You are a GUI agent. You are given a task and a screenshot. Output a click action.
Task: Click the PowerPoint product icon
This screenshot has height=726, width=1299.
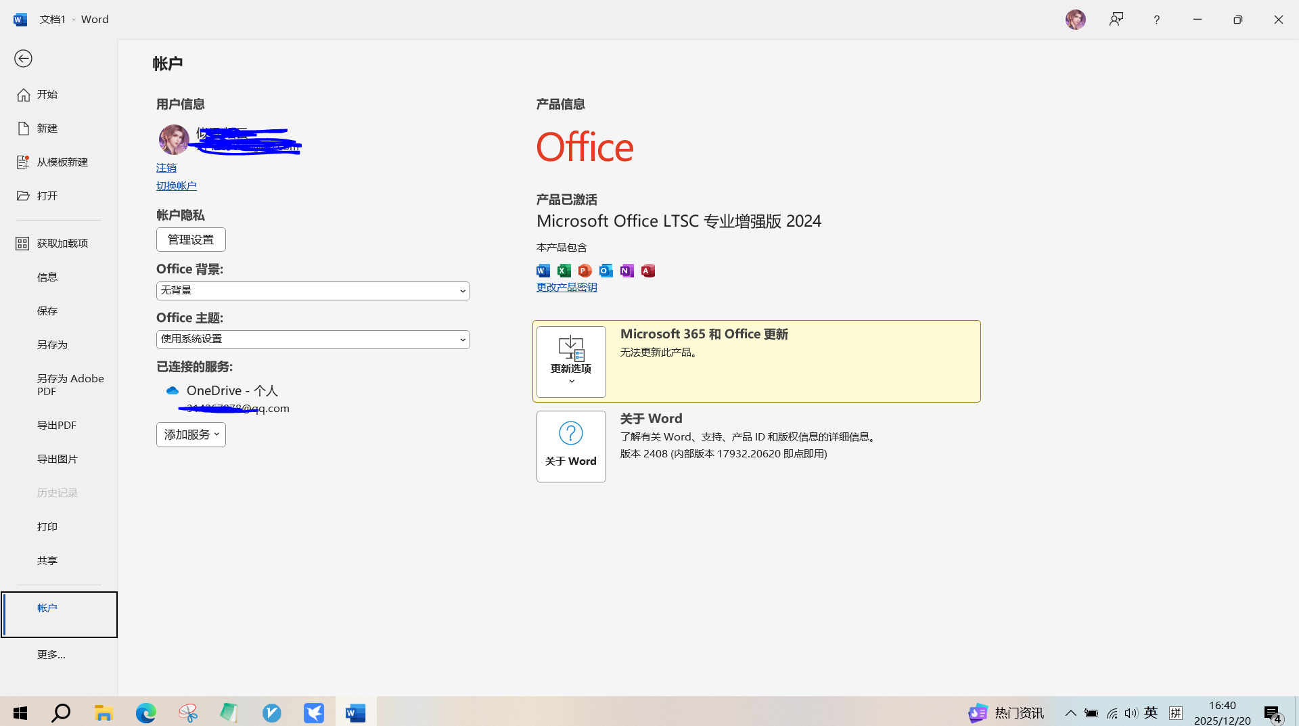[x=585, y=271]
